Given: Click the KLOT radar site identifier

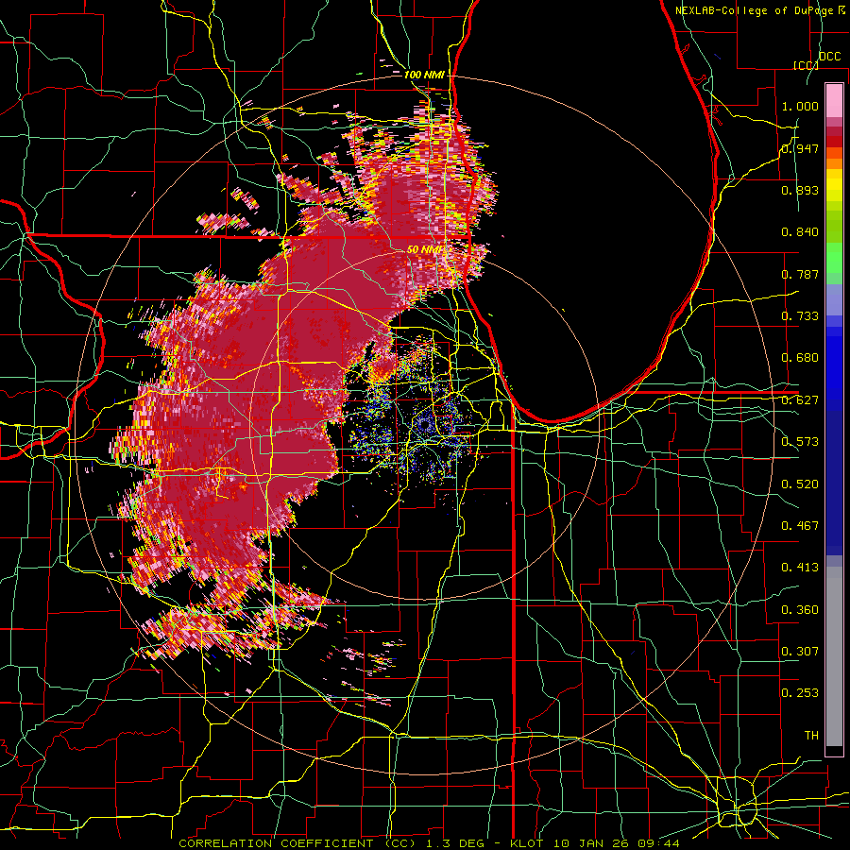Looking at the screenshot, I should [x=526, y=843].
